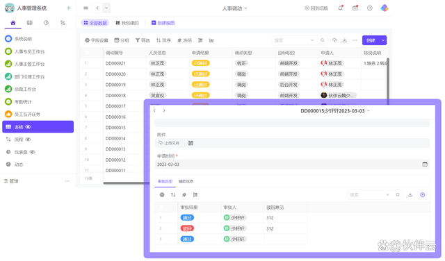The width and height of the screenshot is (445, 261).
Task: Collapse sidebar with the hamburger menu icon
Action: [86, 8]
